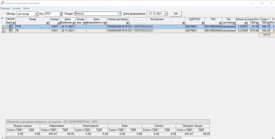Uncheck the checkbox in the ПГВ row

click(11, 26)
